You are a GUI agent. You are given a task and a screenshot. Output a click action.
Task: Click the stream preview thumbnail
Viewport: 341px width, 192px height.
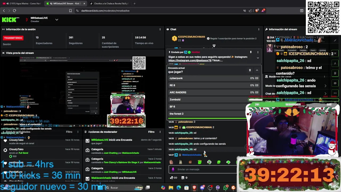83,92
